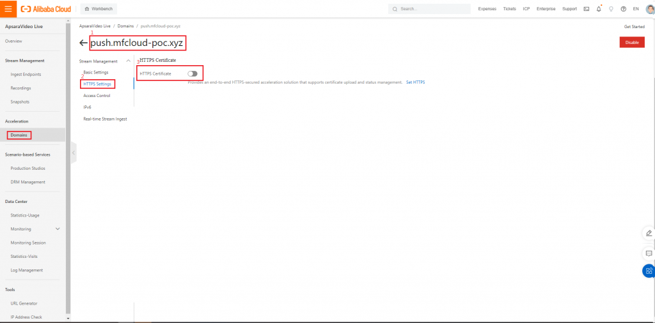Click the Set HTTPS link

tap(415, 82)
